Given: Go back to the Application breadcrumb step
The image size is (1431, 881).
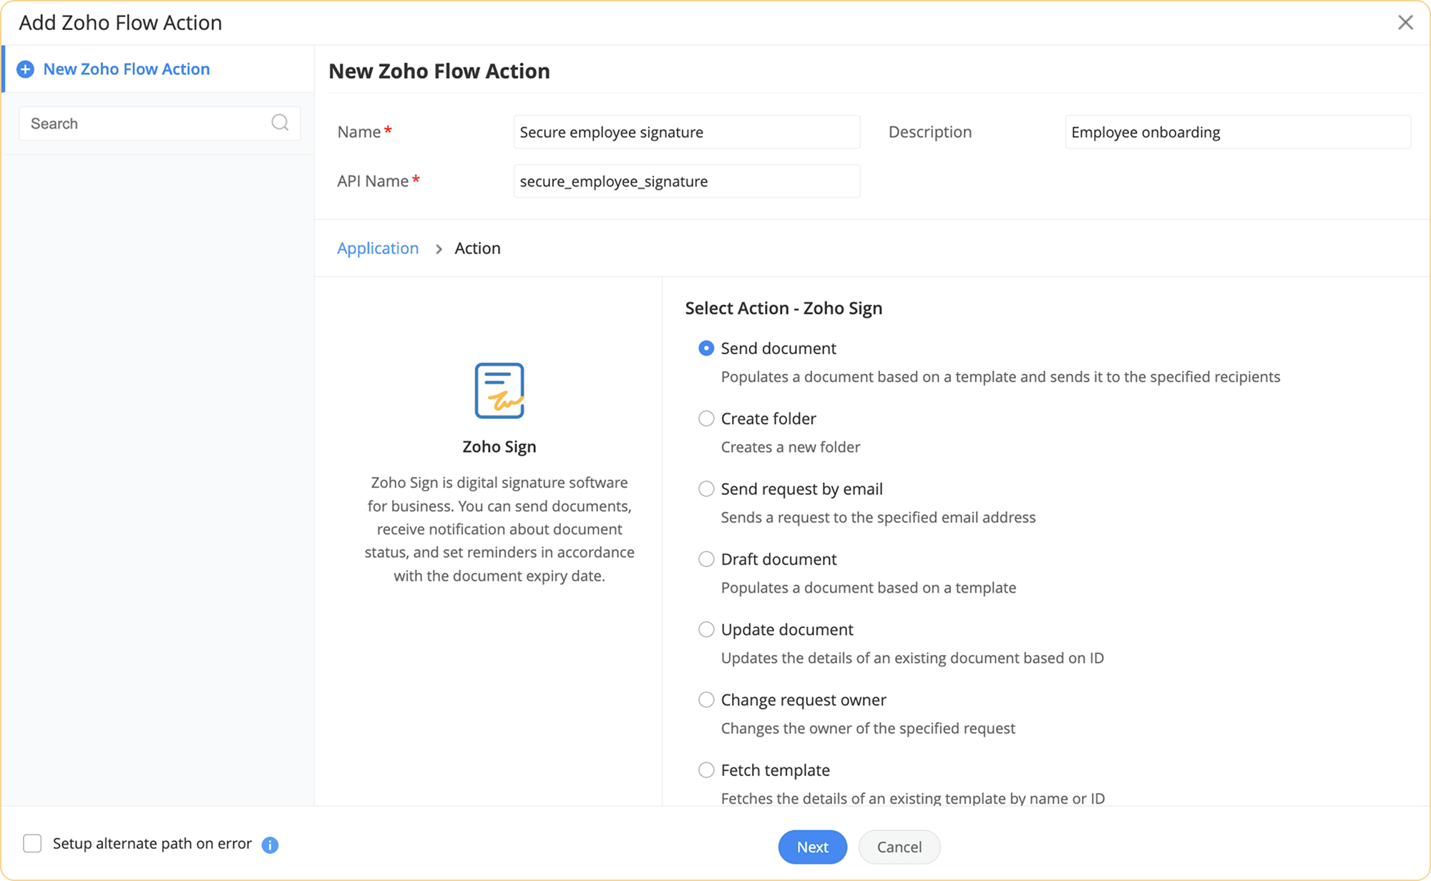Looking at the screenshot, I should click(378, 248).
